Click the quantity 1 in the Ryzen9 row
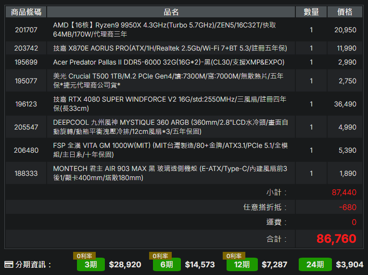Screen dimensions: 368x275 (x=311, y=30)
